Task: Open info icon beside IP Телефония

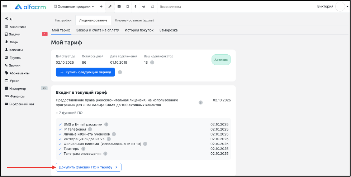Action: [90, 129]
